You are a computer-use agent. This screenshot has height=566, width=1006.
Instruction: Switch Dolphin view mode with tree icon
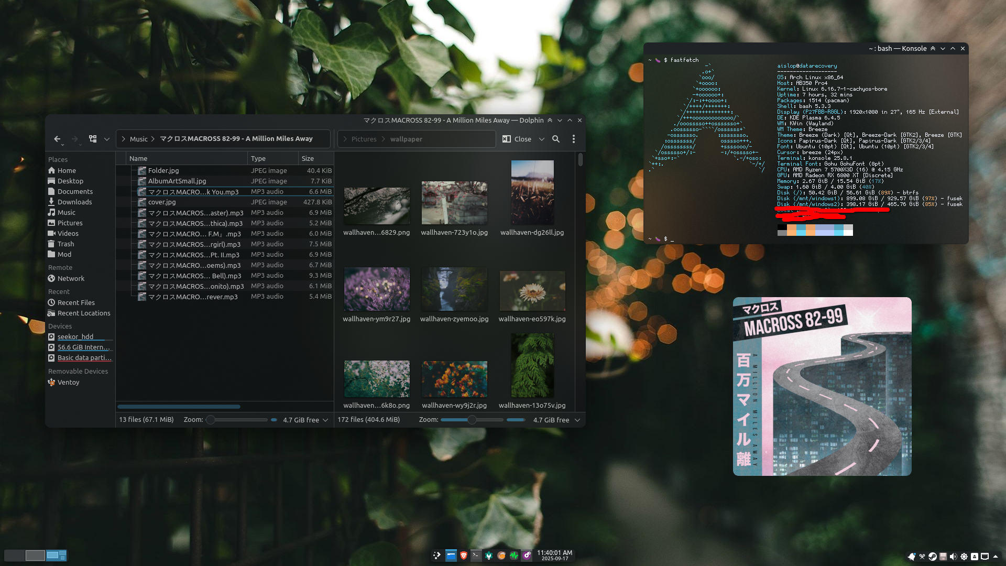[93, 139]
